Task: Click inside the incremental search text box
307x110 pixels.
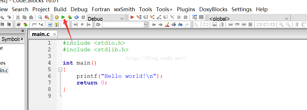Action: [x=123, y=24]
